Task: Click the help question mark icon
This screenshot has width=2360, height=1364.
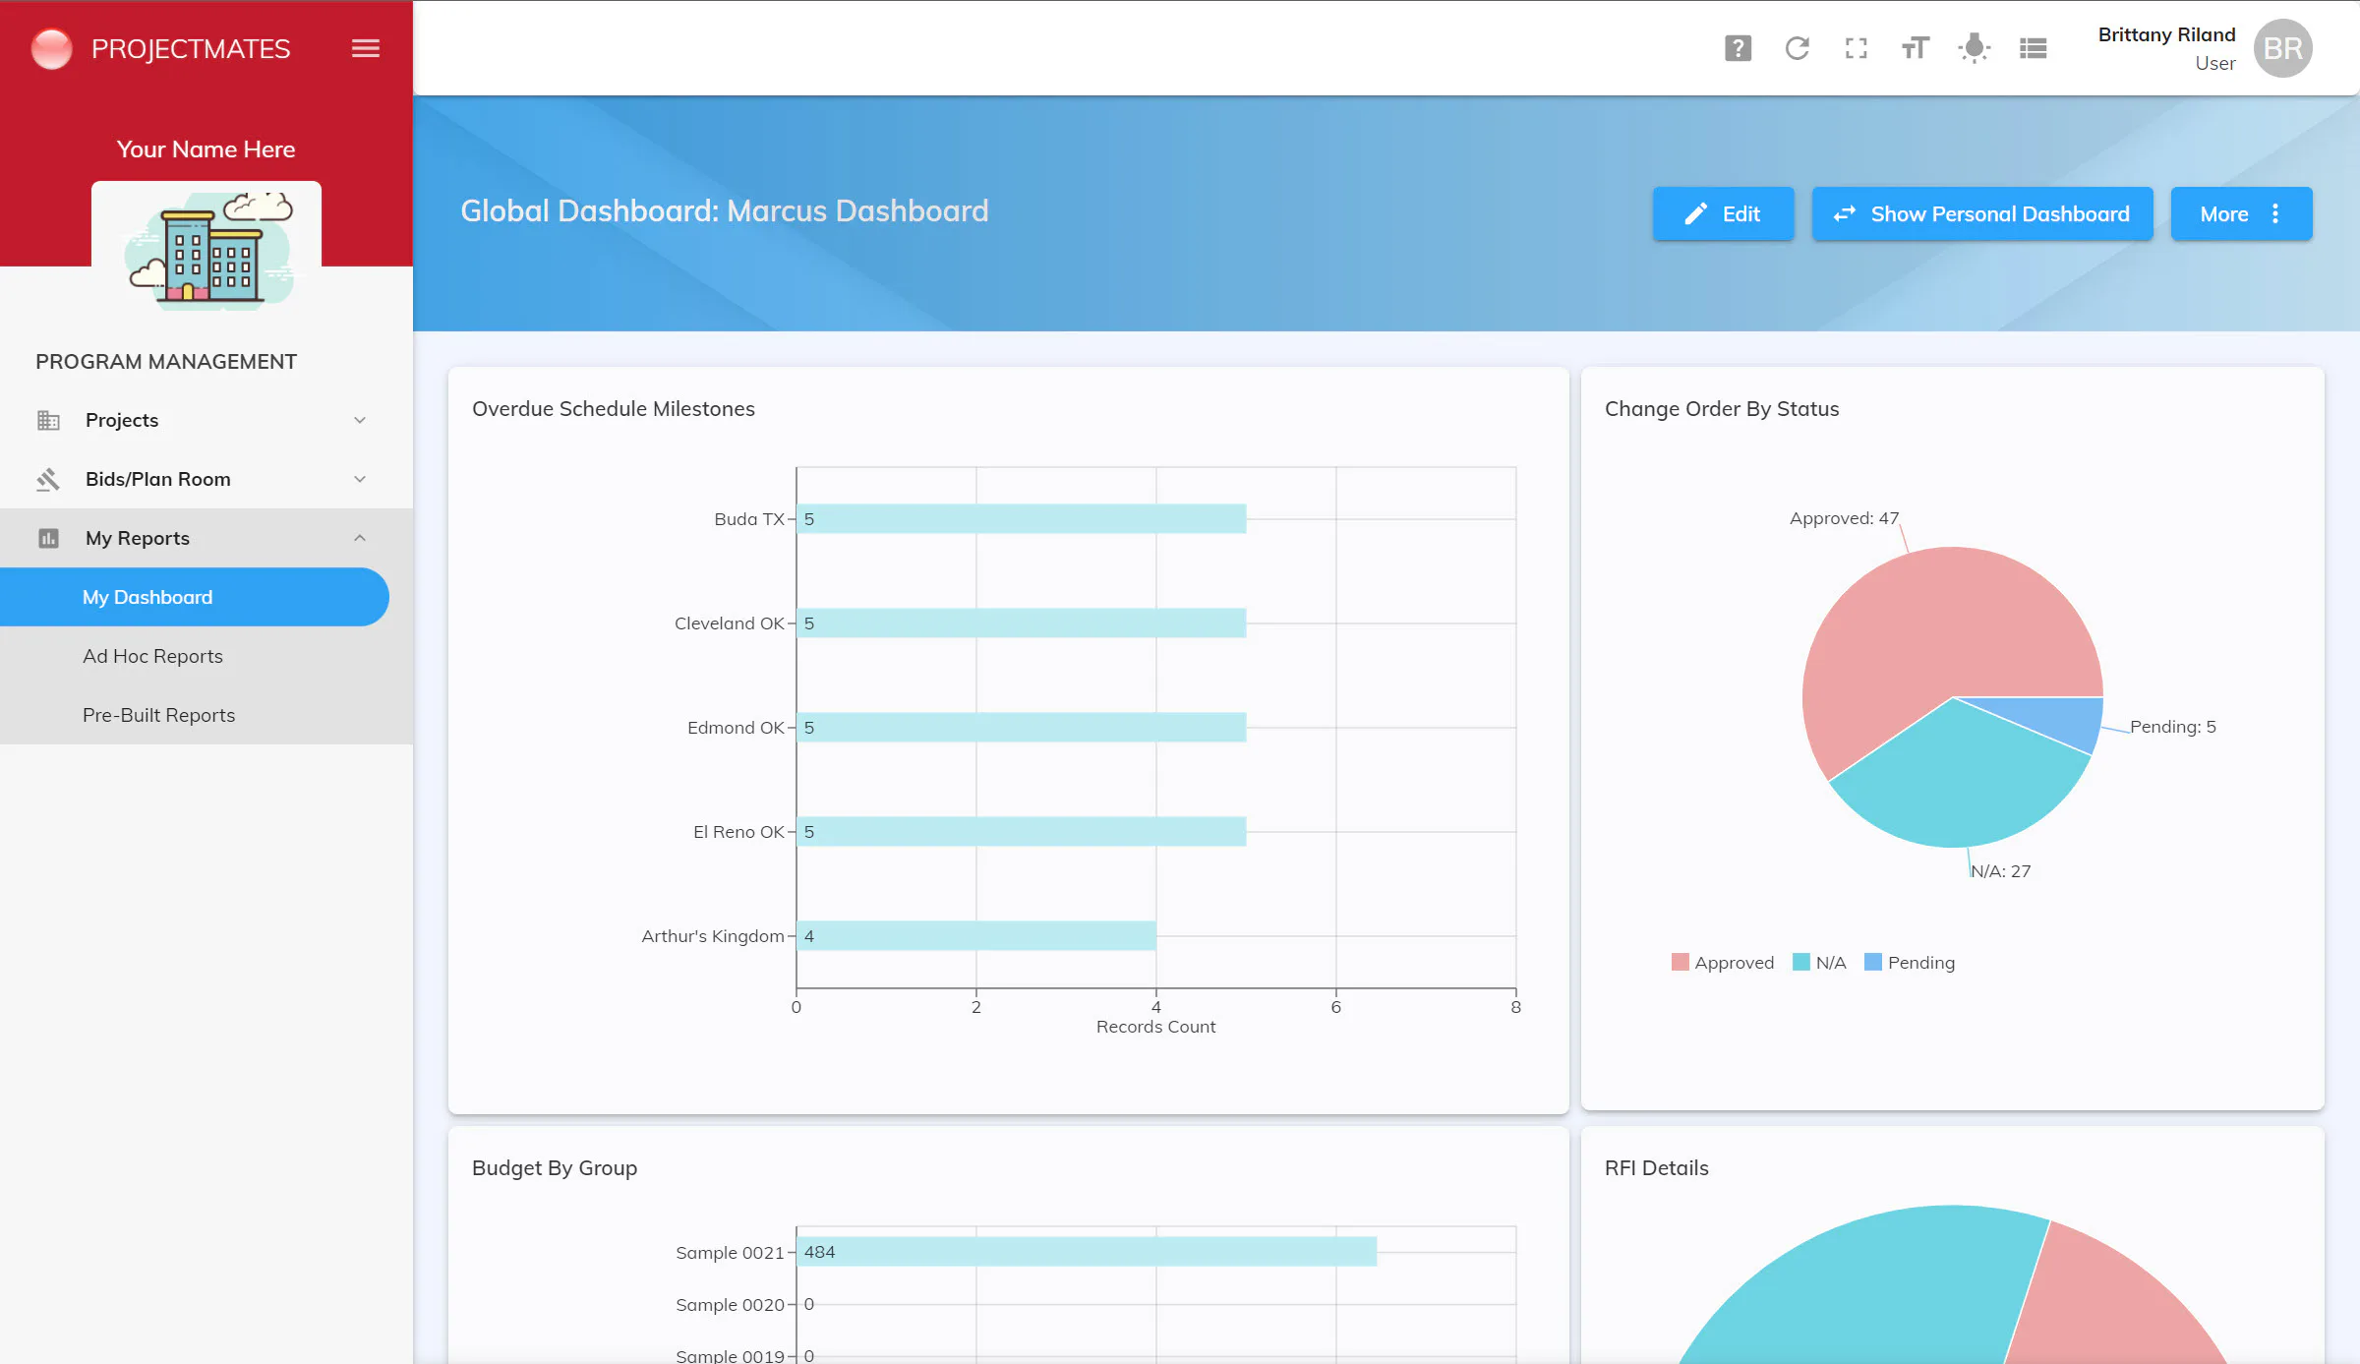Action: (x=1738, y=48)
